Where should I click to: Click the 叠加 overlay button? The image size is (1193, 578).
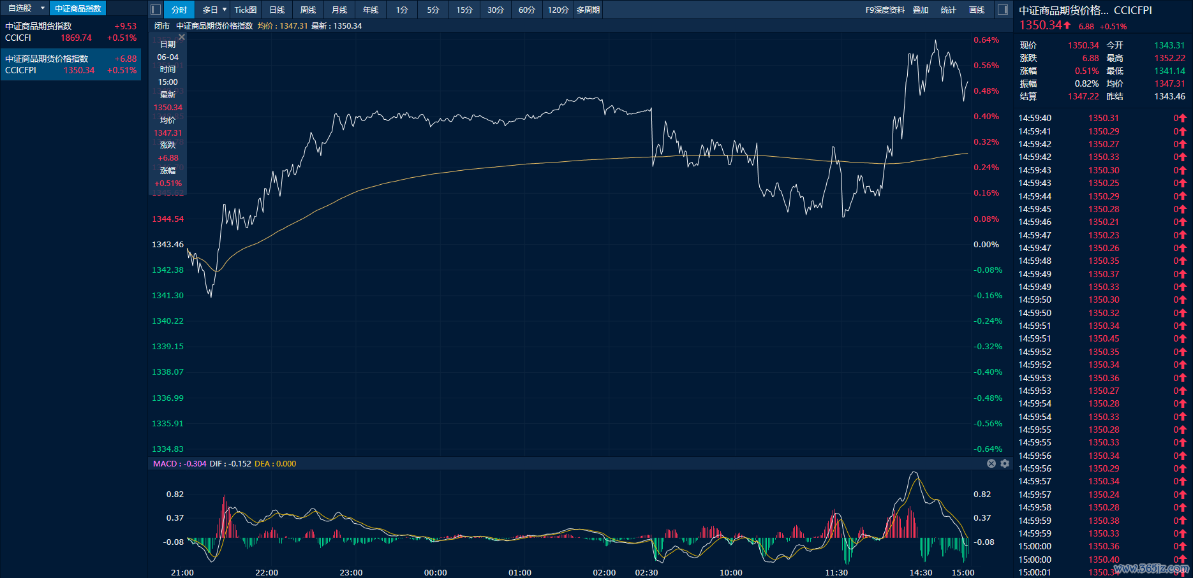coord(921,10)
